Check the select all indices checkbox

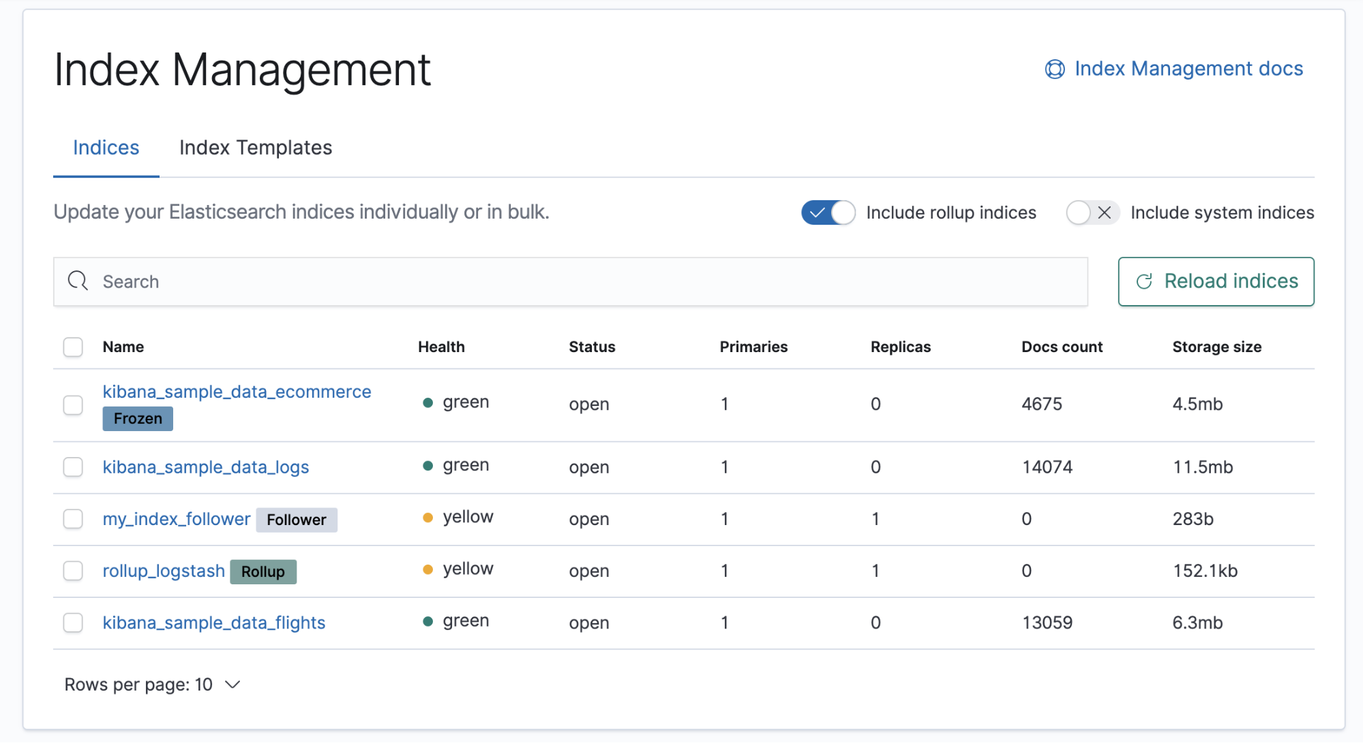pyautogui.click(x=73, y=346)
